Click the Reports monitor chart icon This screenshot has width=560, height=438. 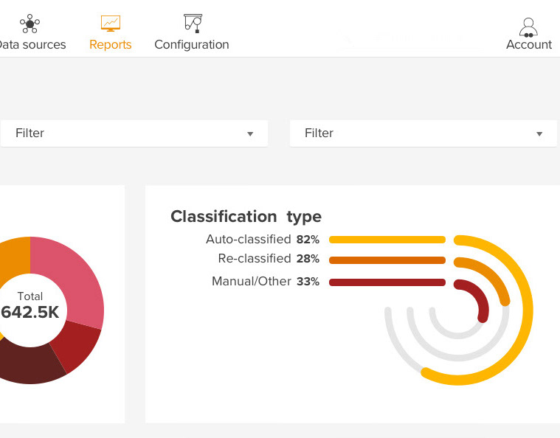(111, 24)
